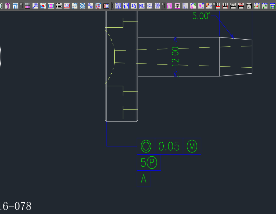Click the green screw-shaped toolbar icon
The height and width of the screenshot is (214, 276).
pos(7,6)
